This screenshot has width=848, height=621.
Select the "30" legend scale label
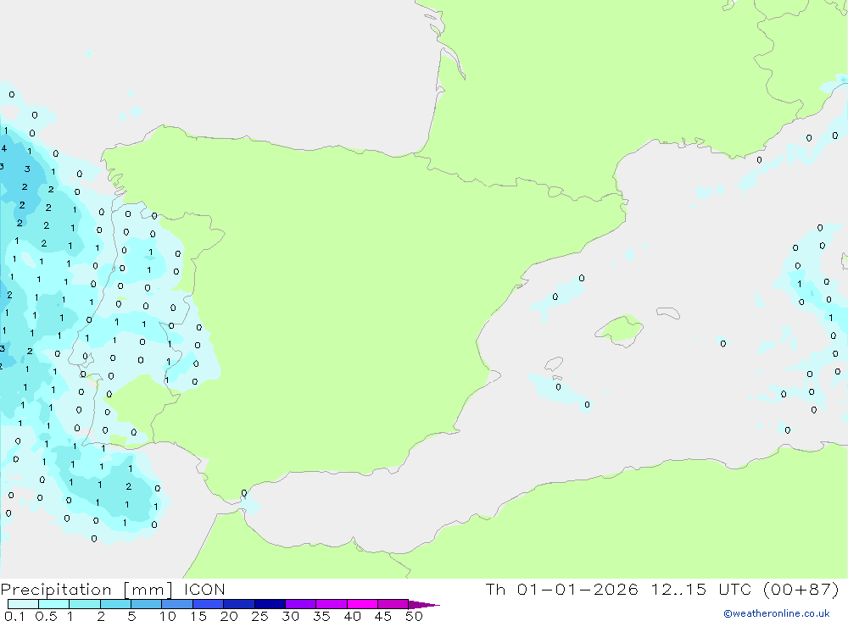290,616
